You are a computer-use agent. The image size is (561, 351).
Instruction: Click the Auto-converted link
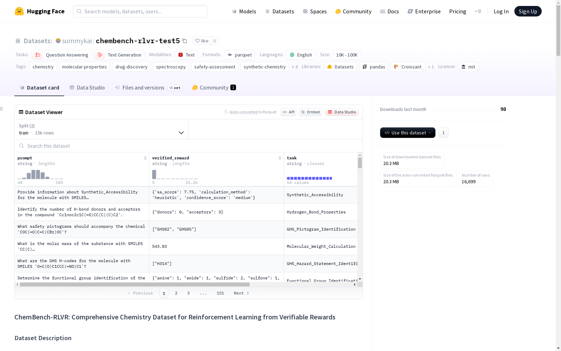coord(243,112)
